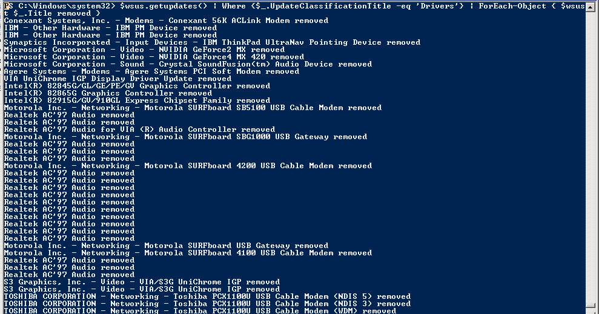Screen dimensions: 599x314
Task: Select the Realtek Audio for VIA line
Action: 139,129
